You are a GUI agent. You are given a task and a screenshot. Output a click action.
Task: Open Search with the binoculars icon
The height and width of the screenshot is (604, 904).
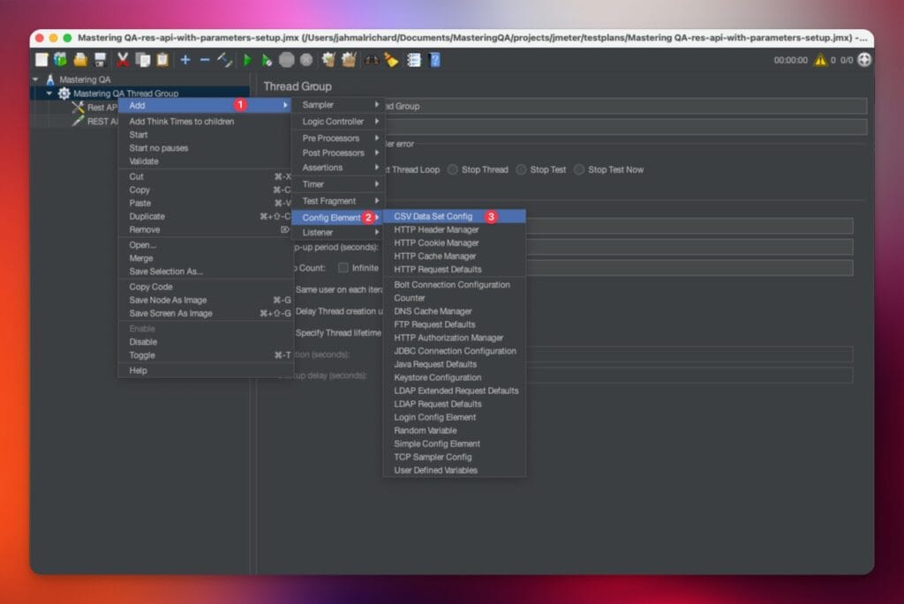pos(372,60)
